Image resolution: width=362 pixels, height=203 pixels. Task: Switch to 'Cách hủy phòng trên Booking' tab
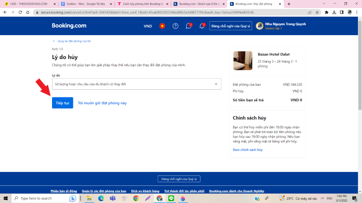(143, 4)
